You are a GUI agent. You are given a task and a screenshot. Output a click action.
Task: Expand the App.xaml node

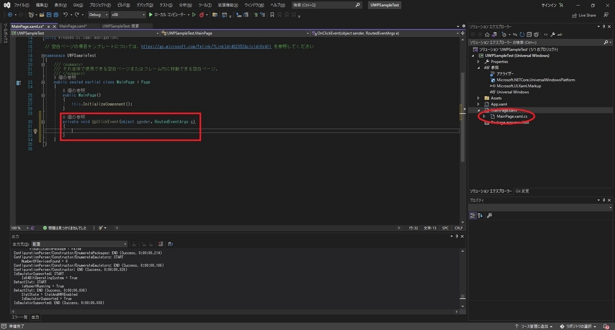pos(479,104)
